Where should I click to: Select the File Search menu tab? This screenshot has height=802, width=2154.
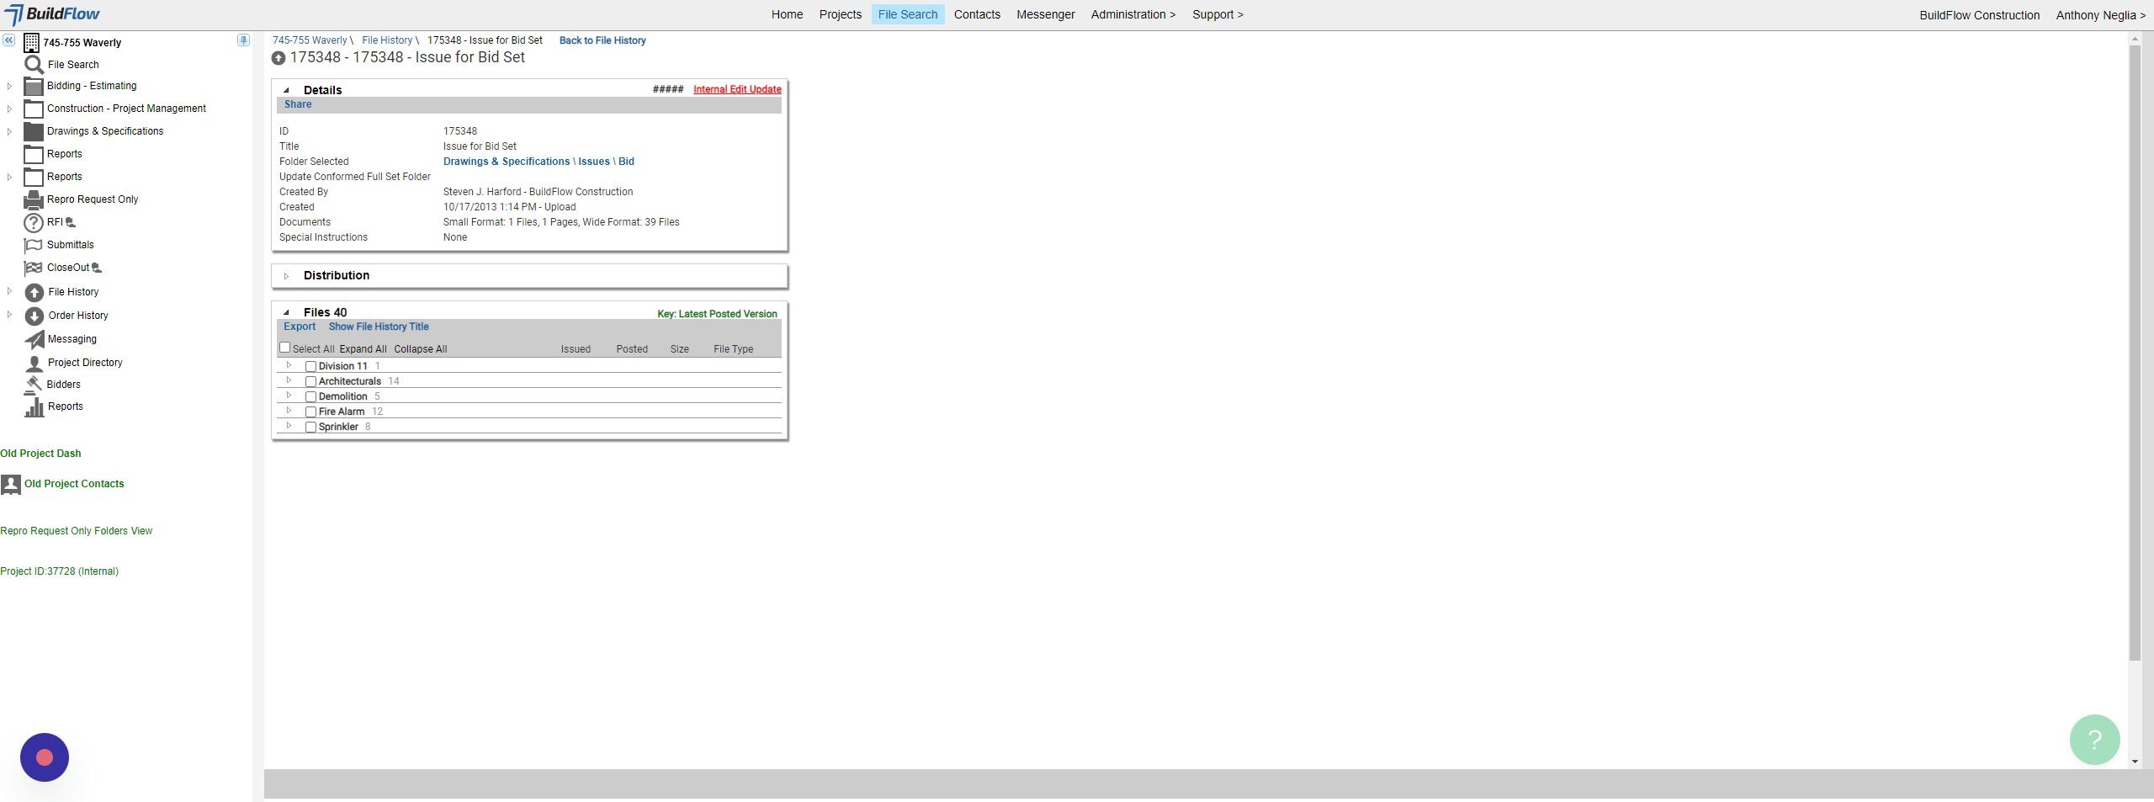[907, 14]
